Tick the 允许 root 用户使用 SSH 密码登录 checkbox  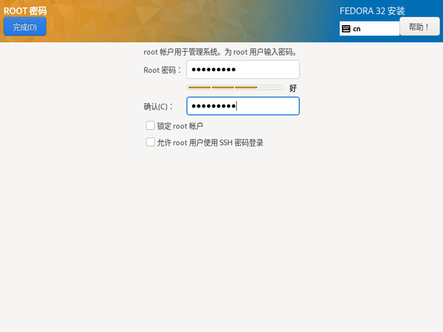point(151,142)
